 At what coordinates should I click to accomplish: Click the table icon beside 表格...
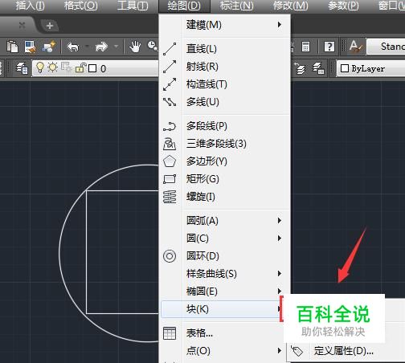(x=170, y=333)
